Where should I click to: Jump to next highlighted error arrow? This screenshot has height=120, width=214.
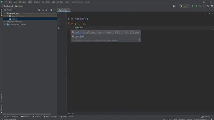(x=213, y=14)
